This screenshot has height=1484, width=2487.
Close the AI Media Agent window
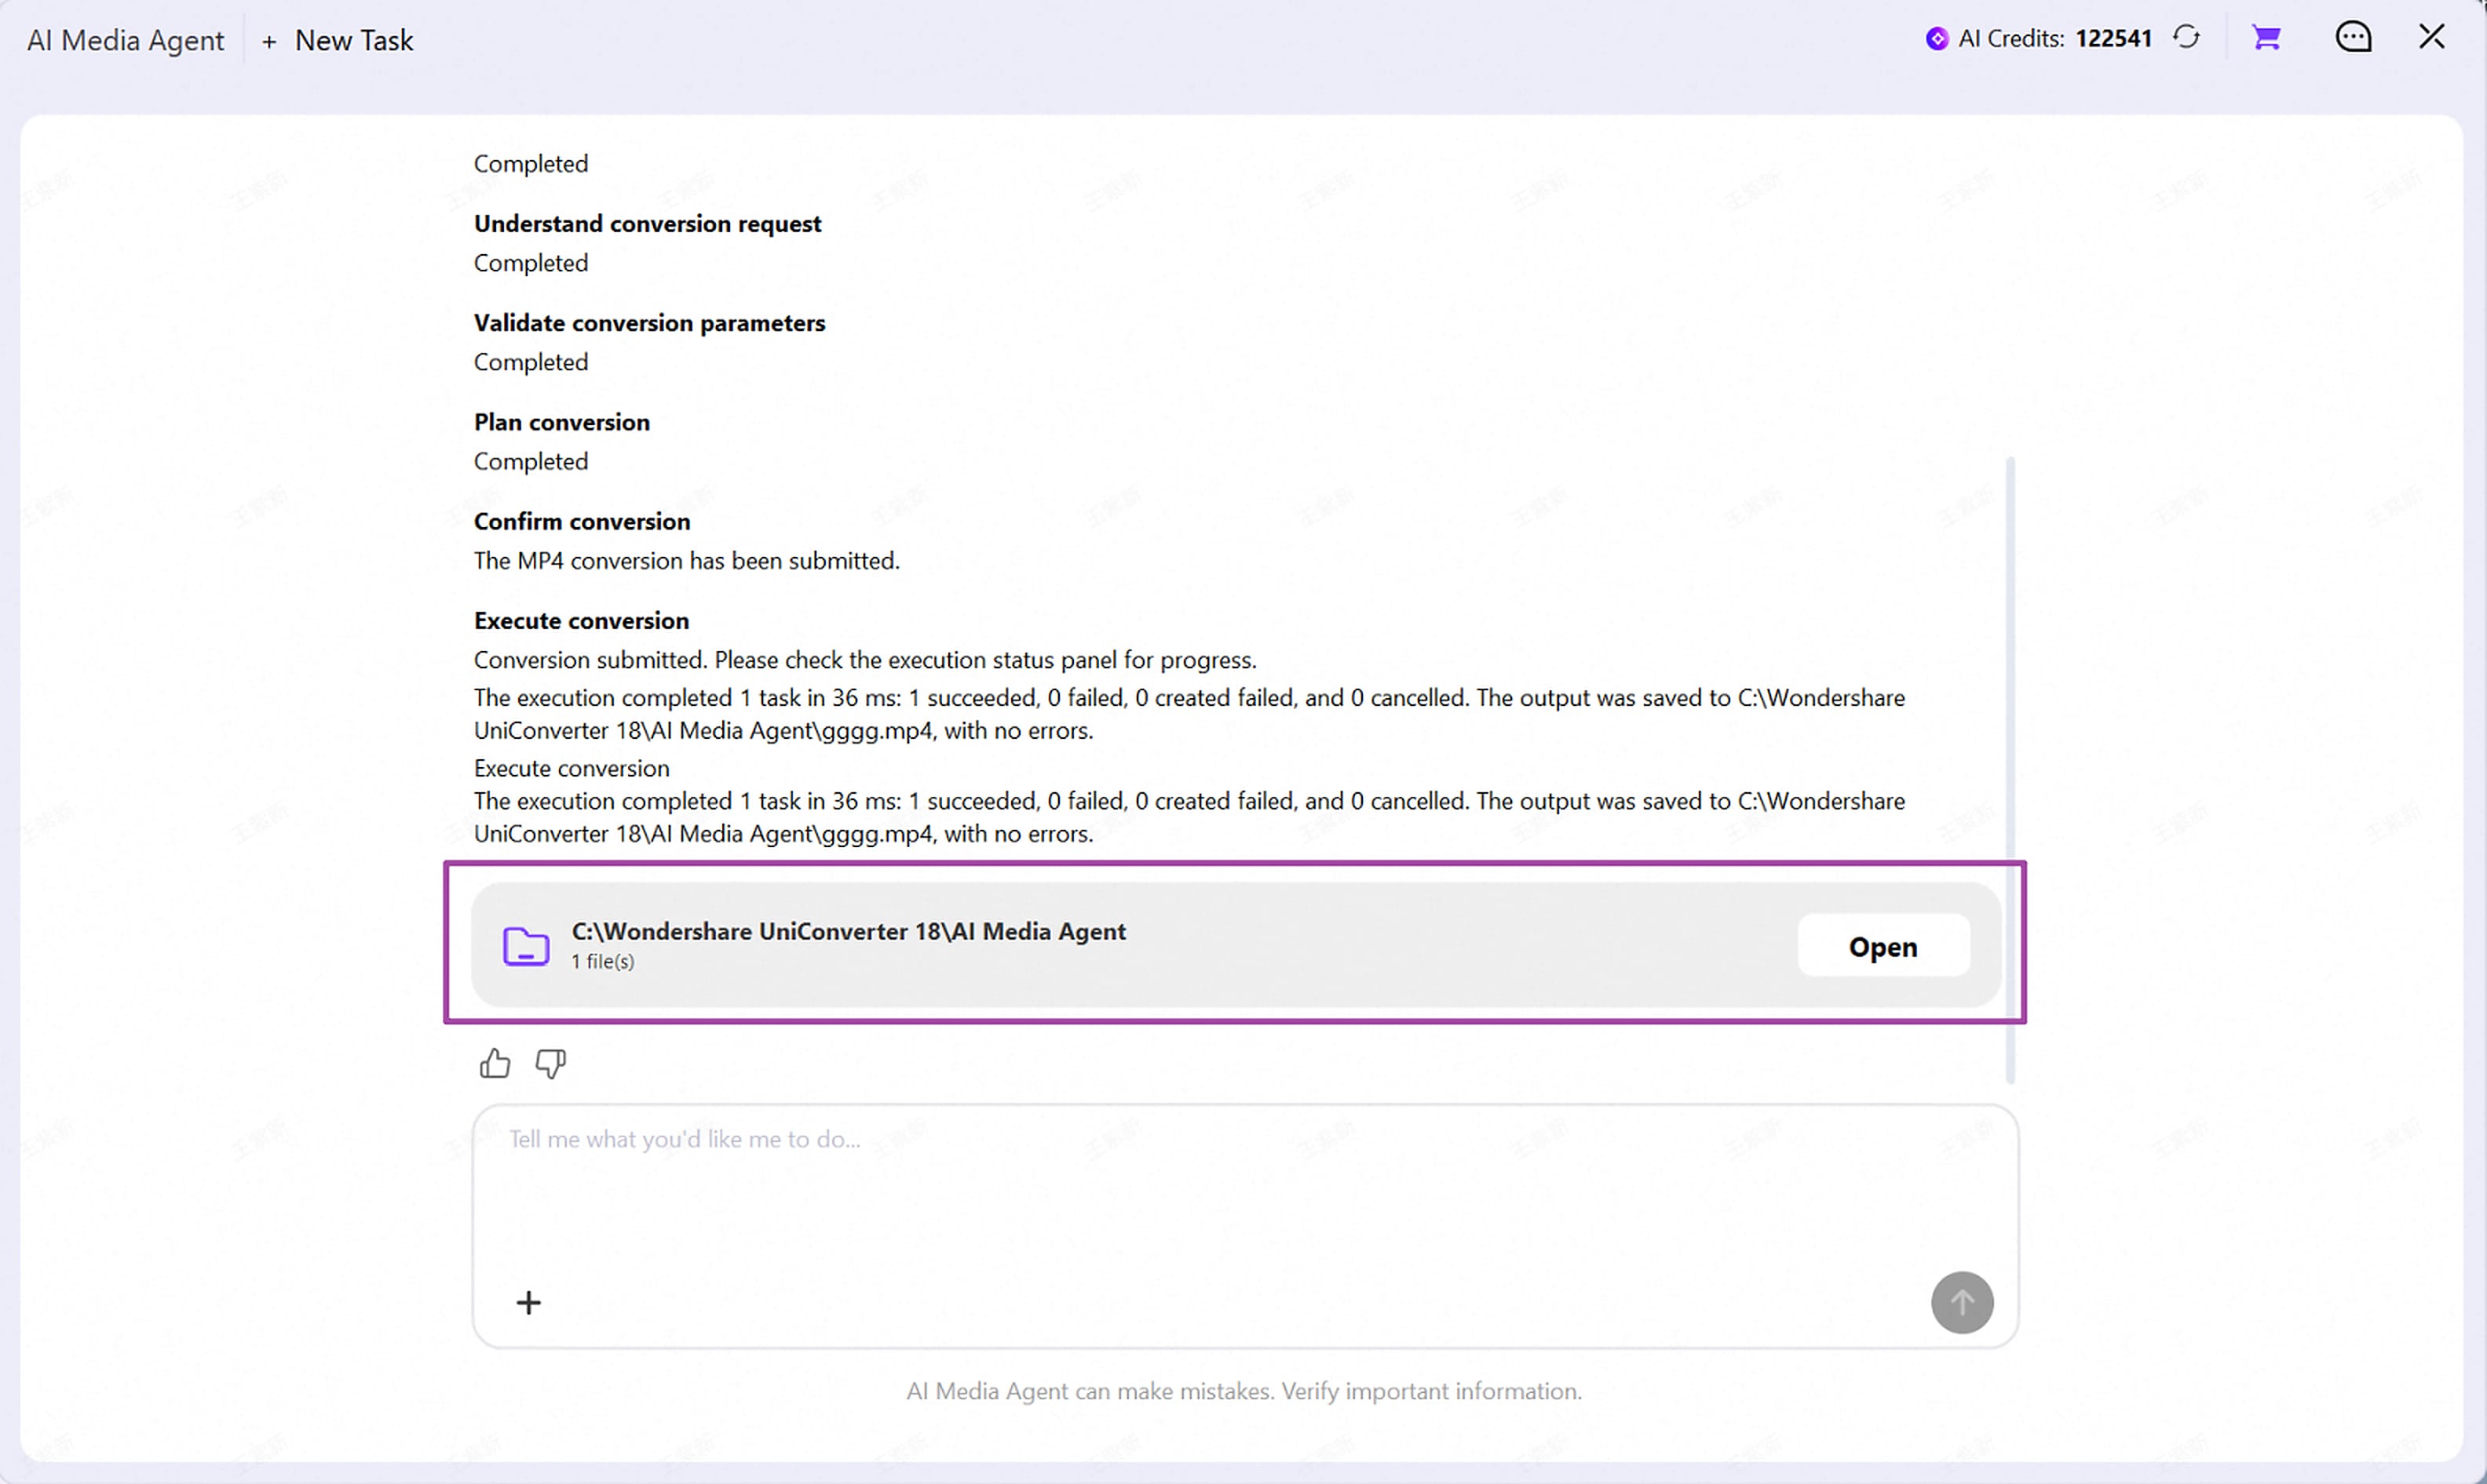coord(2432,37)
